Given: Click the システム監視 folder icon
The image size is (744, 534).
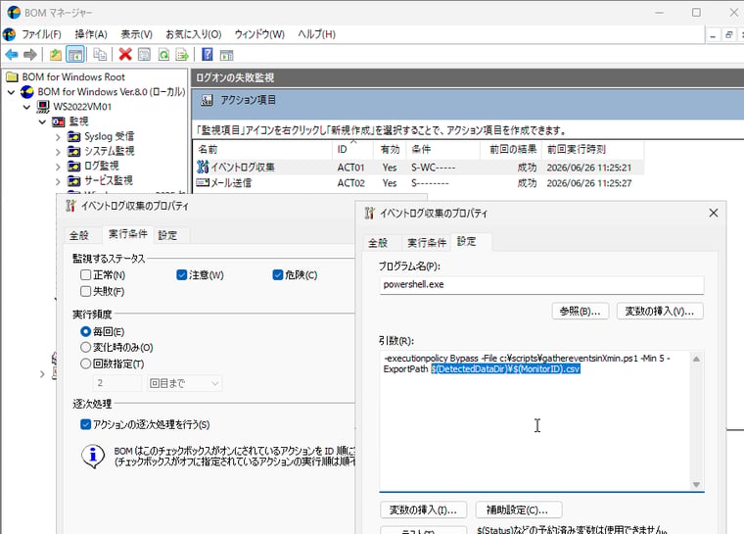Looking at the screenshot, I should 73,152.
